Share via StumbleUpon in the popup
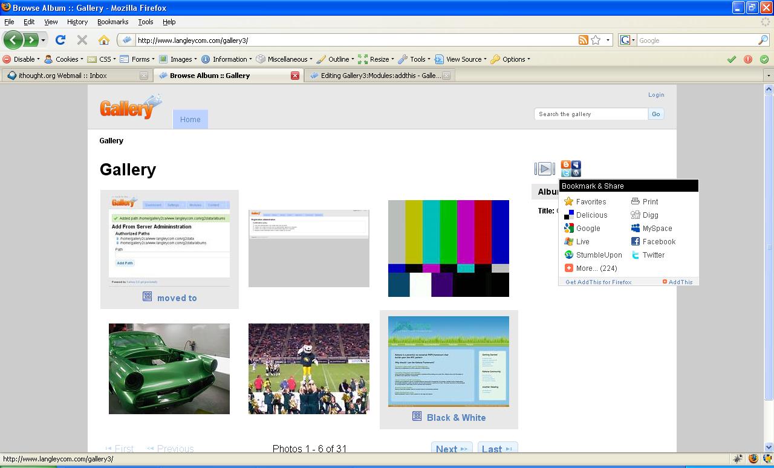This screenshot has height=468, width=774. click(x=598, y=255)
